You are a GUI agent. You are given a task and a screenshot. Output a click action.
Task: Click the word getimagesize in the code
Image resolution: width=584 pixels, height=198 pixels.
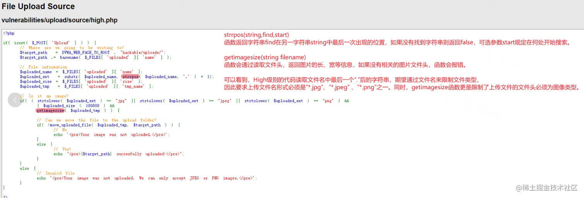50,110
